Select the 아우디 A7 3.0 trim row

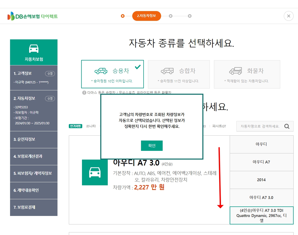point(261,198)
